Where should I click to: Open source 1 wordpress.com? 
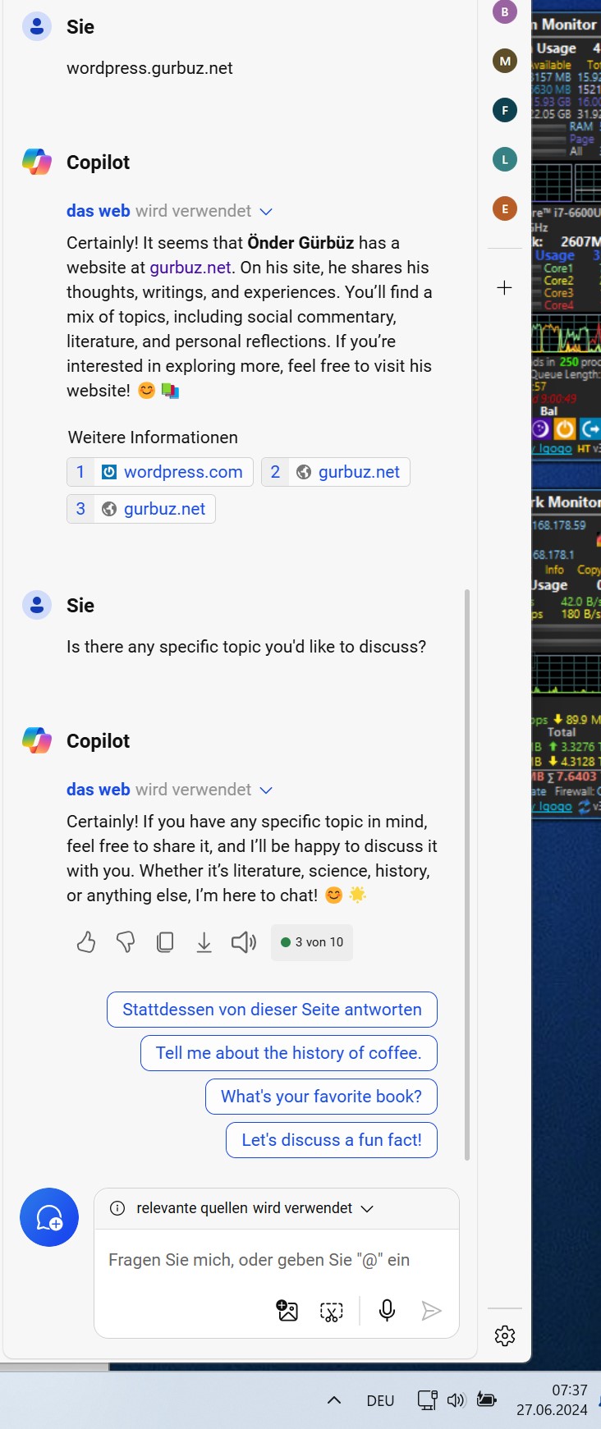click(160, 472)
